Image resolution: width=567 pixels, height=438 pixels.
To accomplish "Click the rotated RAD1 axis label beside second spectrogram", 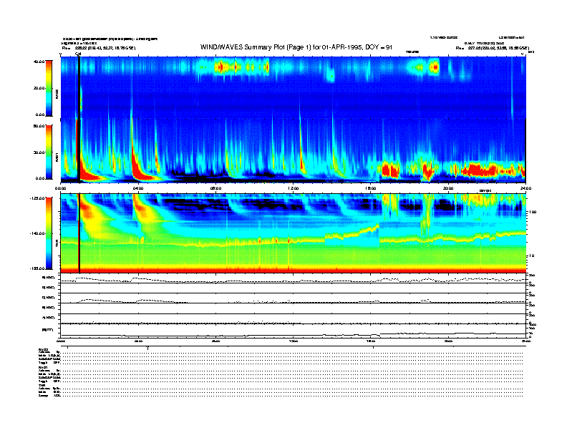I will pyautogui.click(x=57, y=157).
